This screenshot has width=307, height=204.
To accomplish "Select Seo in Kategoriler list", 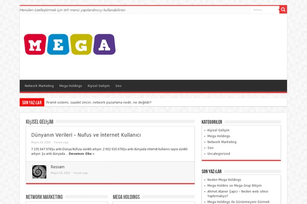I will coord(210,148).
